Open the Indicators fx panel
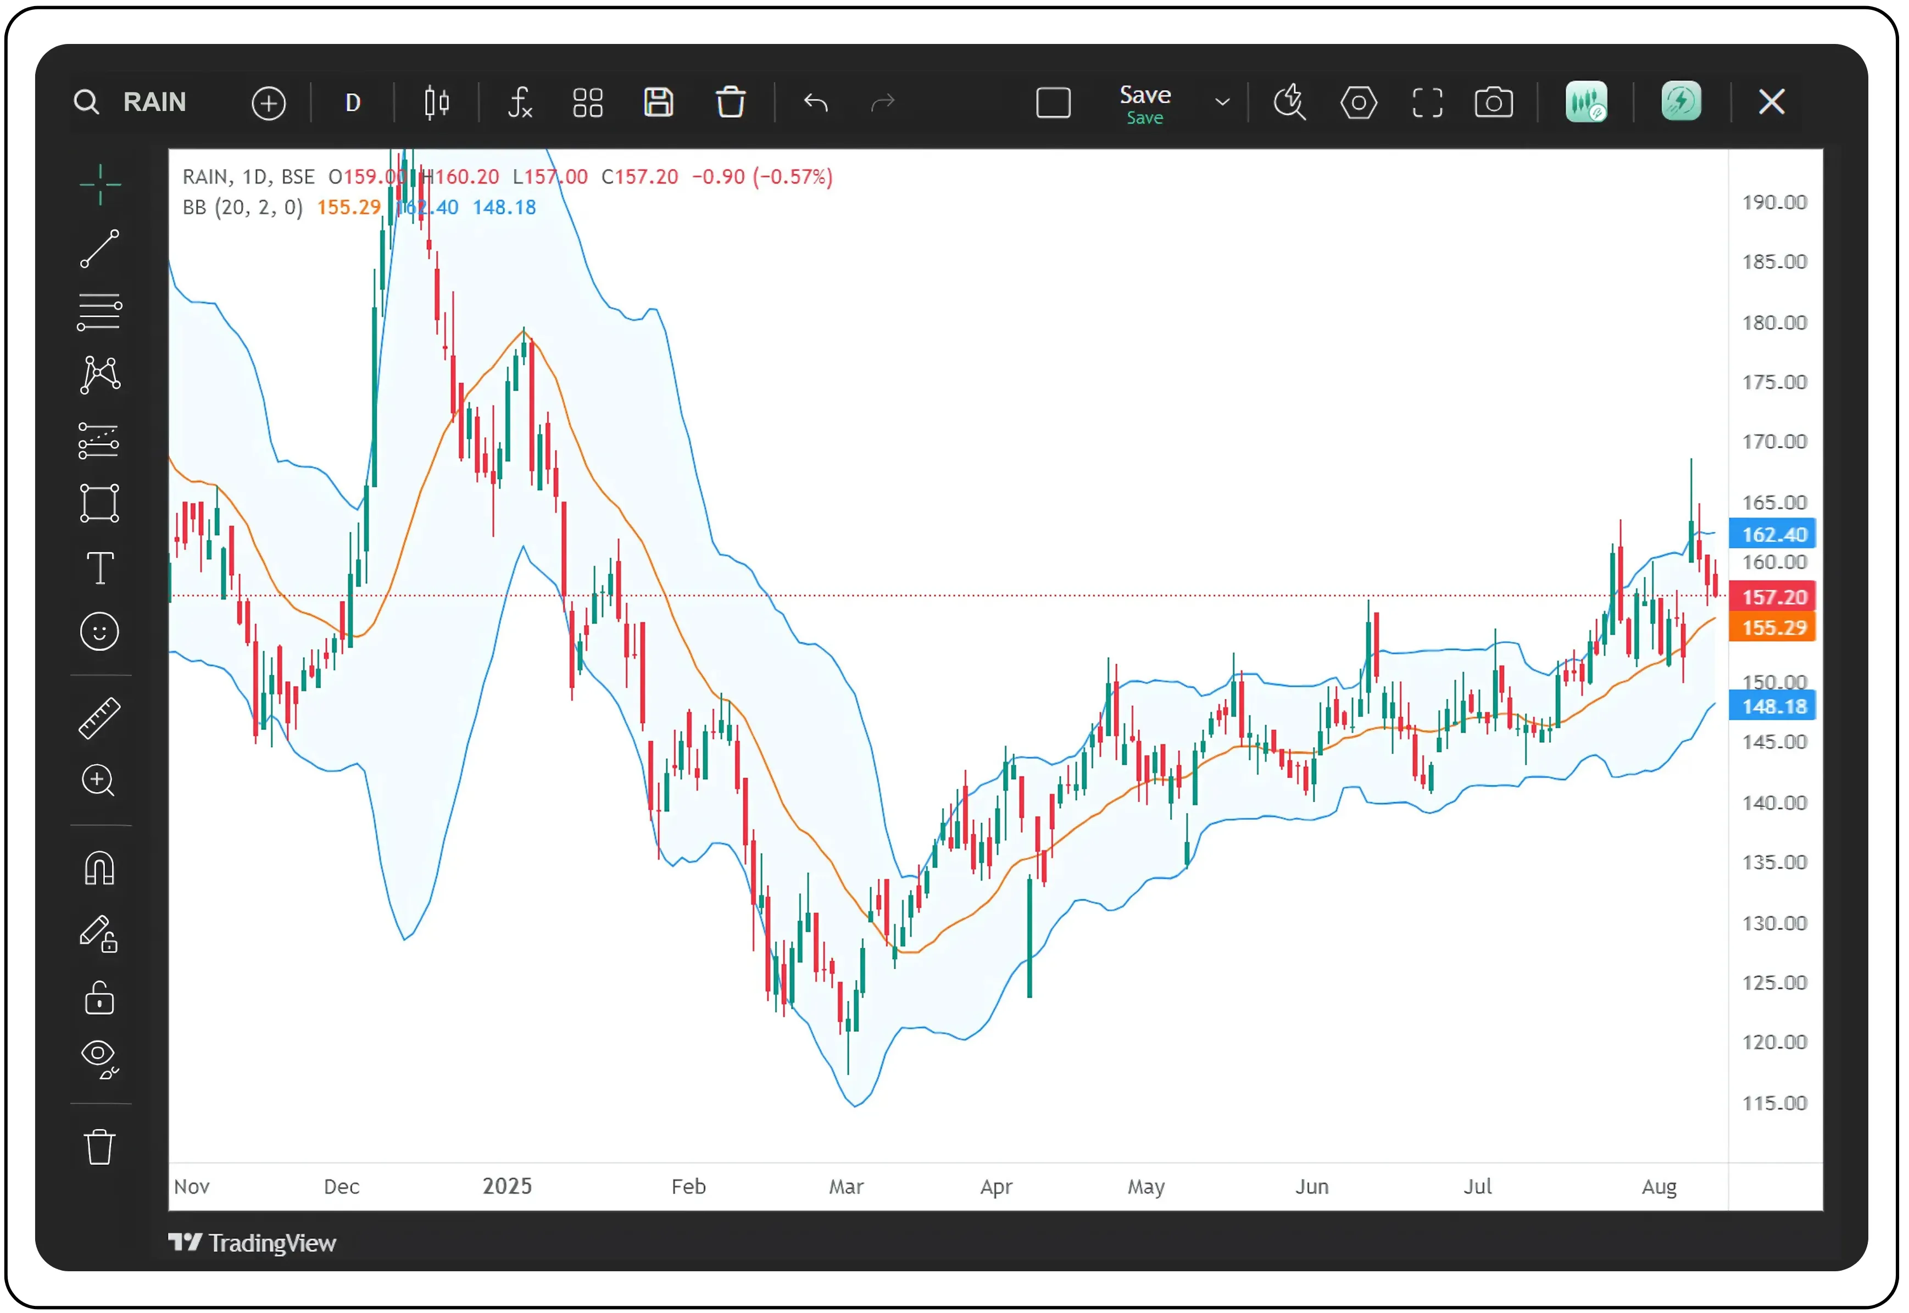1909x1313 pixels. [x=520, y=102]
